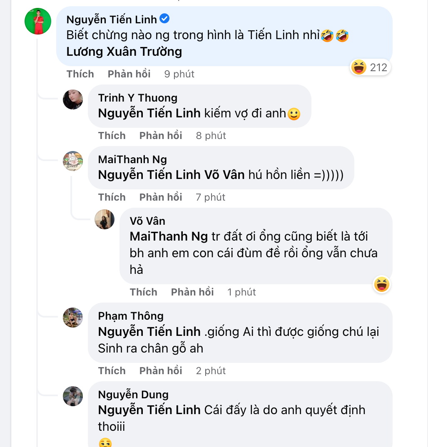Open the 212 reactions count display
This screenshot has height=447, width=428.
[370, 67]
